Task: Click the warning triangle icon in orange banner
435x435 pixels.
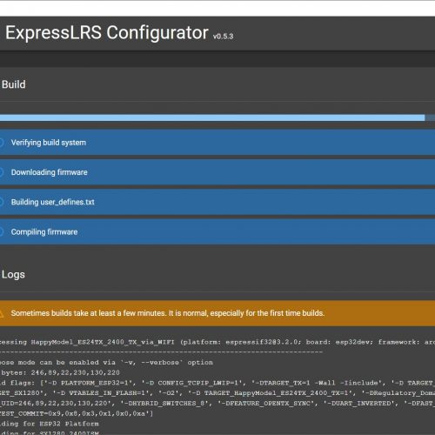Action: (2, 313)
